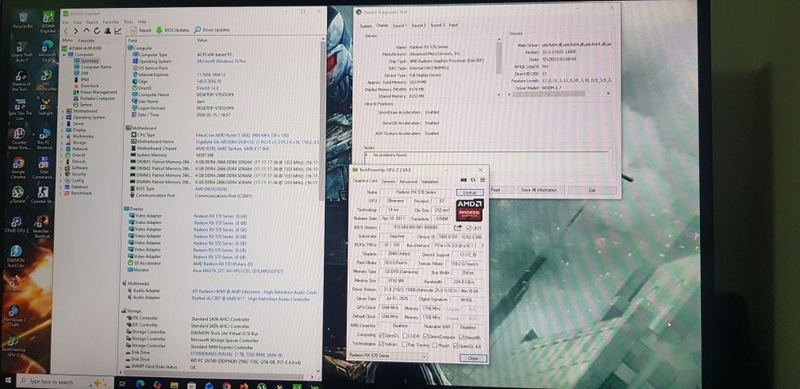The width and height of the screenshot is (800, 389).
Task: Open TeamSpeak 3 Client desktop icon
Action: tap(14, 316)
